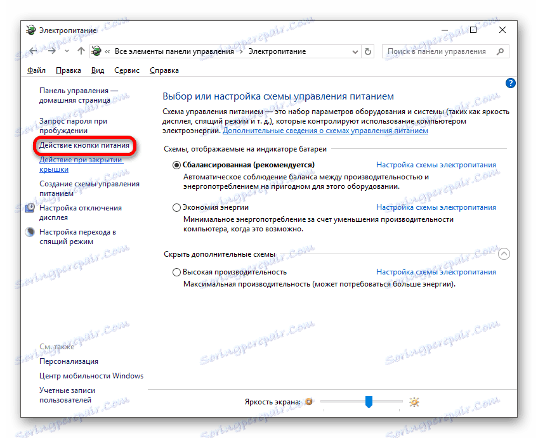Open Дополнительные сведения о схемах link

click(325, 131)
